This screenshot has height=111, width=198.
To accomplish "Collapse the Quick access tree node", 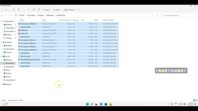I will (1, 21).
